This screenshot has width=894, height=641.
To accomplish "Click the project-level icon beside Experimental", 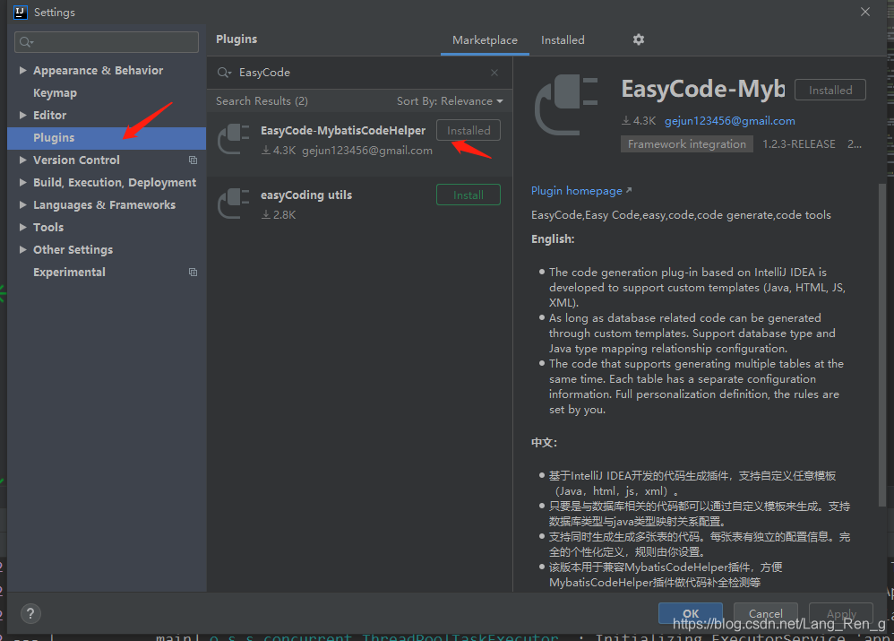I will coord(193,273).
